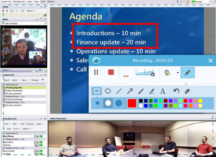Choose the small line thickness dot

(98, 103)
